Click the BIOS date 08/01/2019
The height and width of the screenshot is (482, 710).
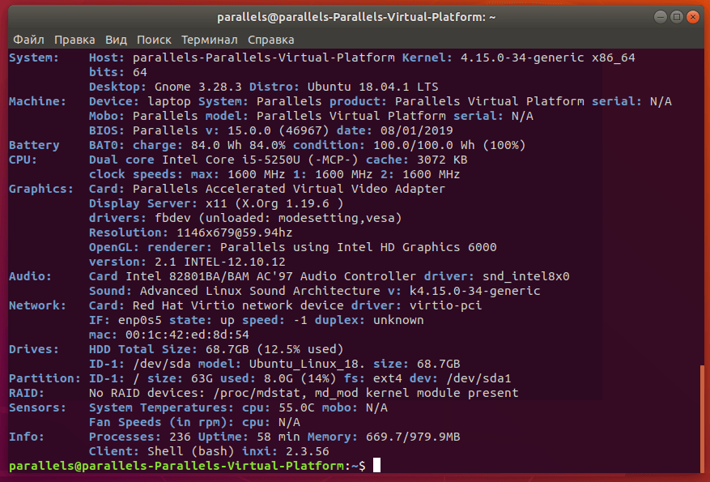(x=417, y=130)
